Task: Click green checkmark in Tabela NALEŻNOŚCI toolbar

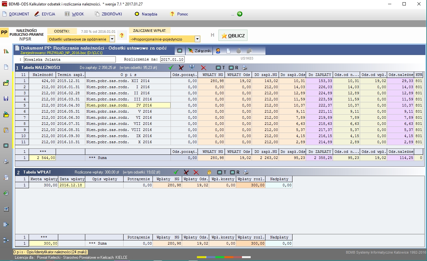Action: click(171, 68)
